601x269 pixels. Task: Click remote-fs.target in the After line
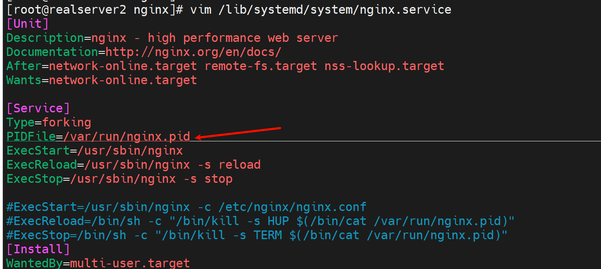point(261,66)
